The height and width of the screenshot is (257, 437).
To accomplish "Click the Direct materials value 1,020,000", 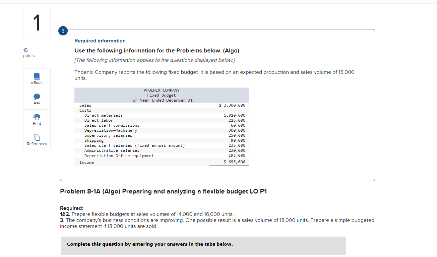I will 234,115.
